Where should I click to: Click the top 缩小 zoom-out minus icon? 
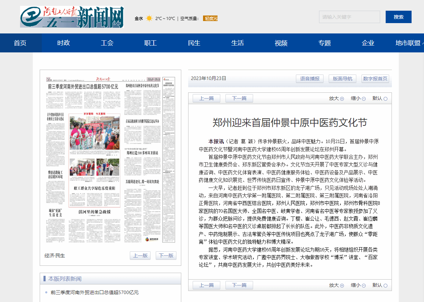364,99
